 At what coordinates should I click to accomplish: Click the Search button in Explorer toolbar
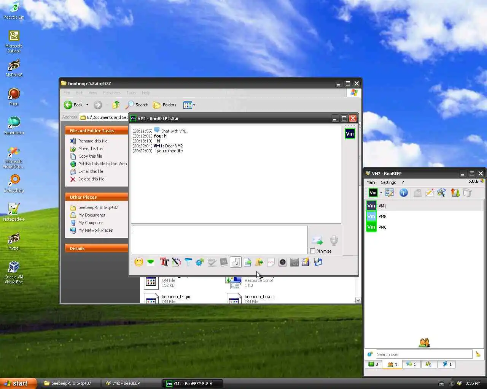pos(137,105)
